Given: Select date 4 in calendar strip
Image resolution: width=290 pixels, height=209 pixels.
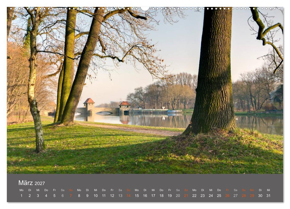Looking at the screenshot, I should 46,196.
